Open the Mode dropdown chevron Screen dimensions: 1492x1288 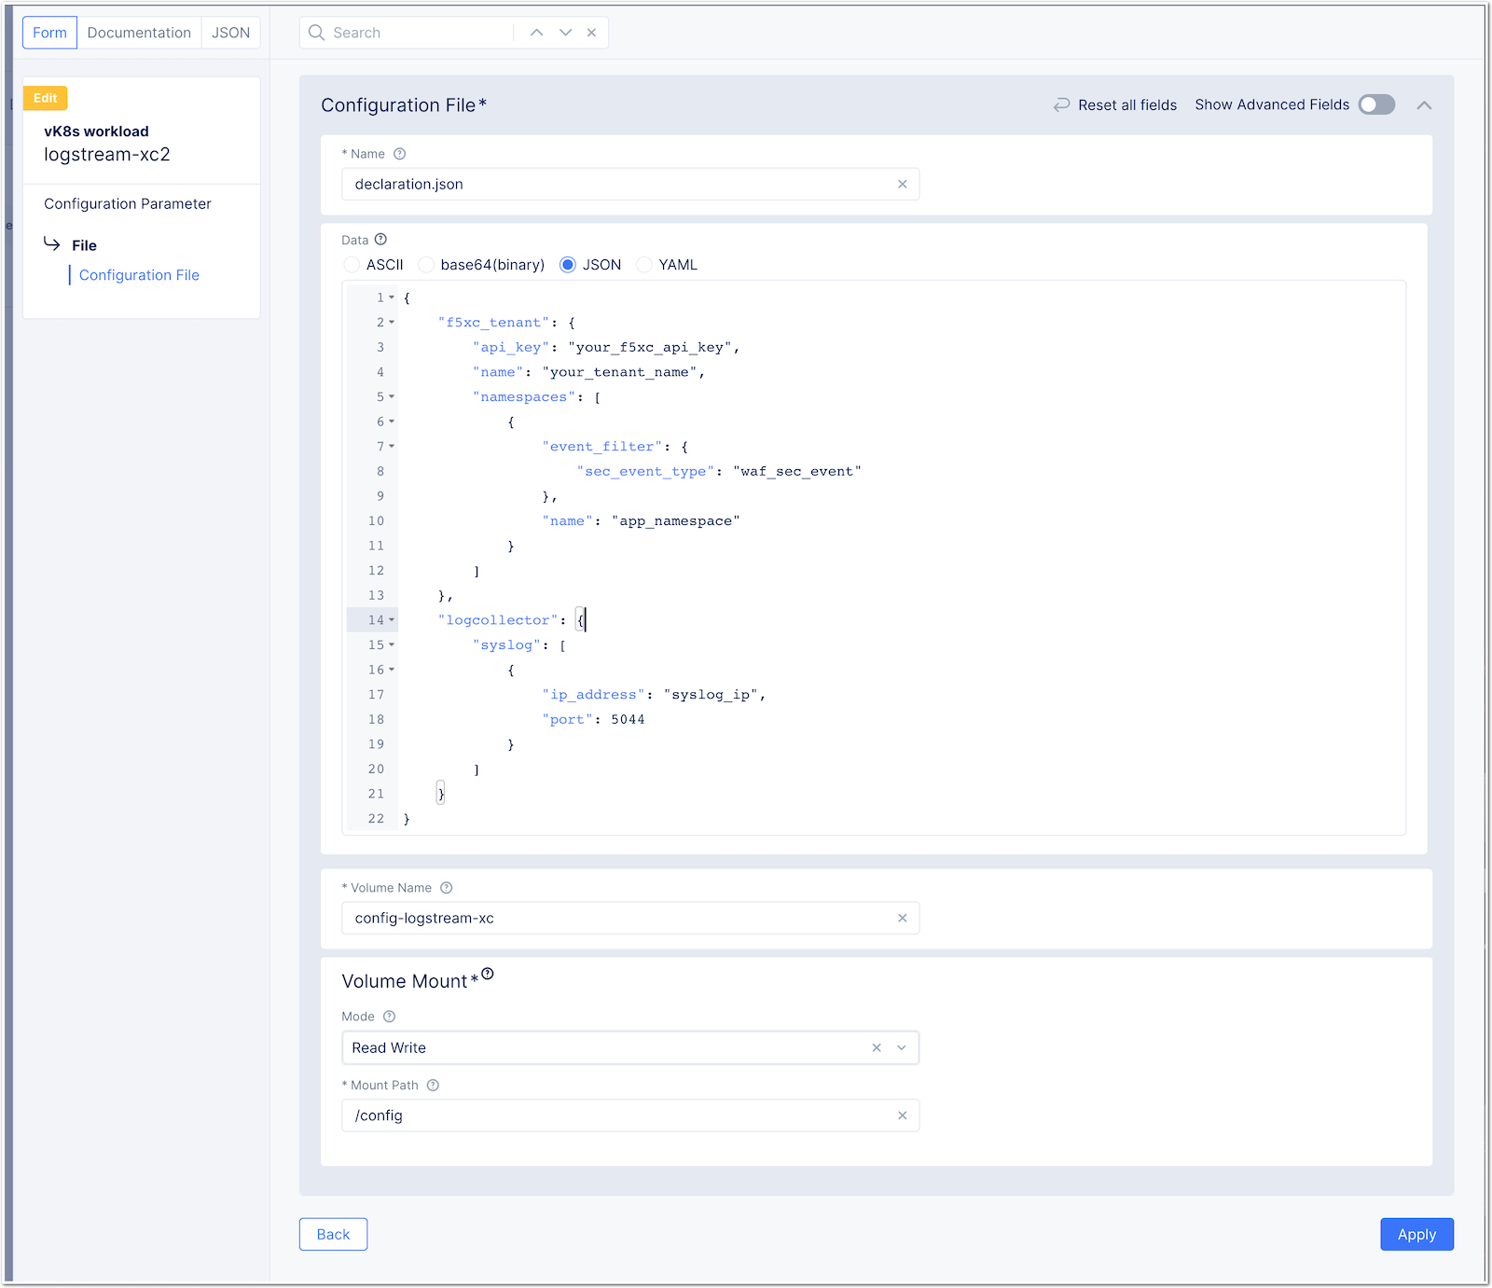902,1047
